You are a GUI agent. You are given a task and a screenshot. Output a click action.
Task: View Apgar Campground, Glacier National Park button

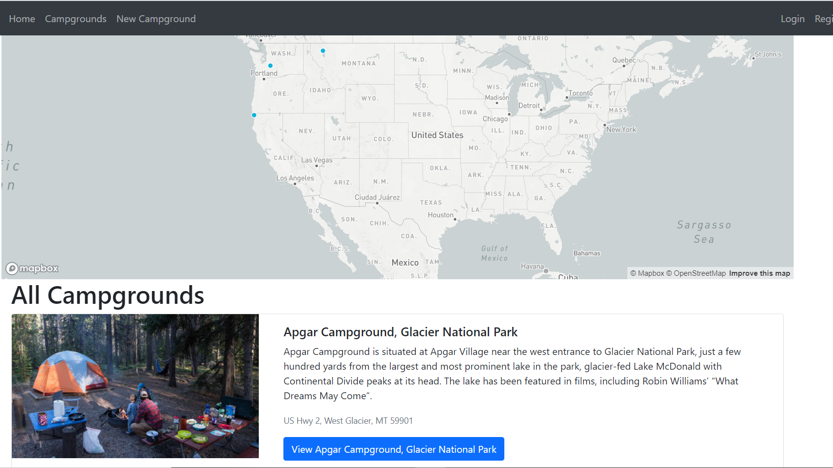click(394, 449)
